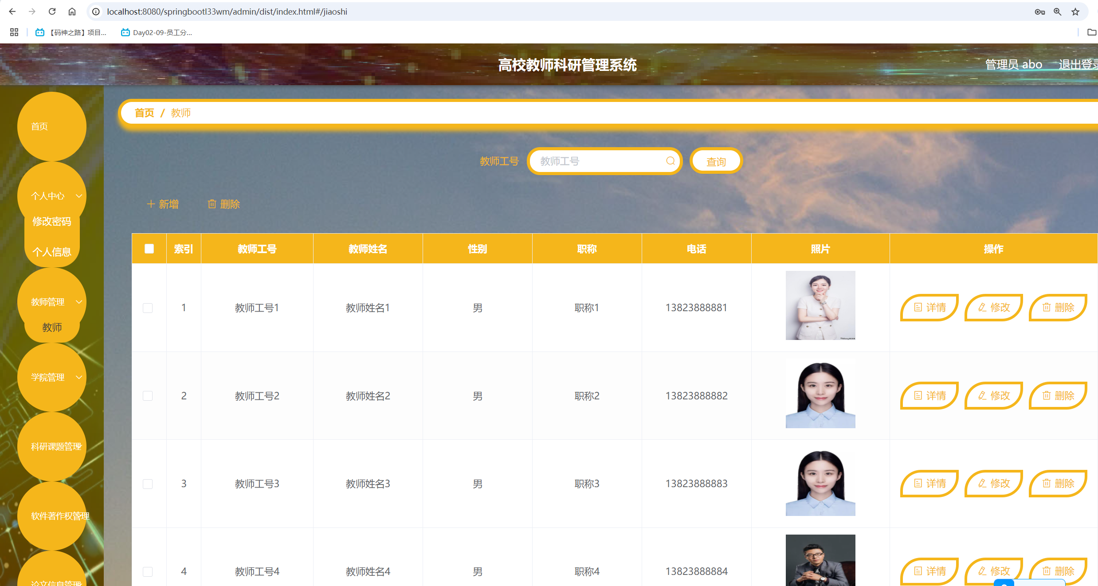Image resolution: width=1098 pixels, height=586 pixels.
Task: Click the 查询 search button
Action: pyautogui.click(x=715, y=161)
